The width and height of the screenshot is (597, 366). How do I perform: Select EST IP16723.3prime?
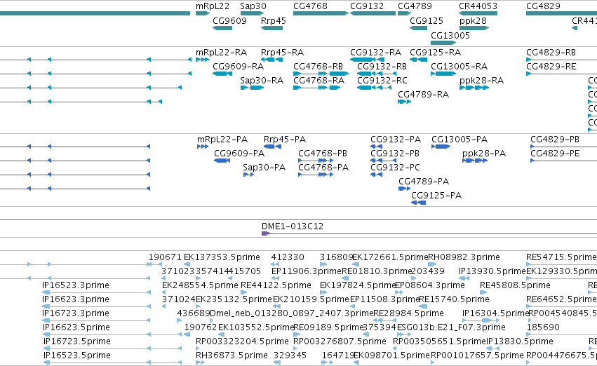tap(76, 314)
